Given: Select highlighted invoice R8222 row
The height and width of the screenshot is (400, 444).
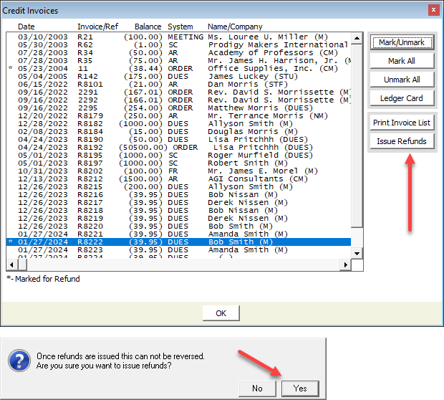Looking at the screenshot, I should [x=179, y=242].
